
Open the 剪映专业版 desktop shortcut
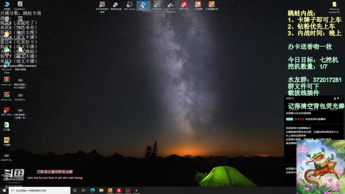pyautogui.click(x=116, y=6)
